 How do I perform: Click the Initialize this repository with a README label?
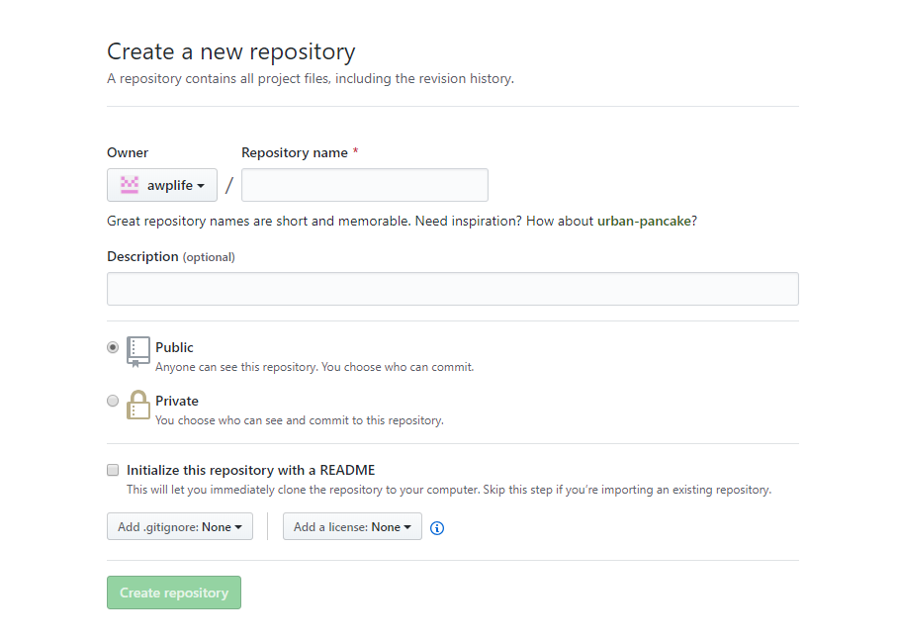(251, 470)
